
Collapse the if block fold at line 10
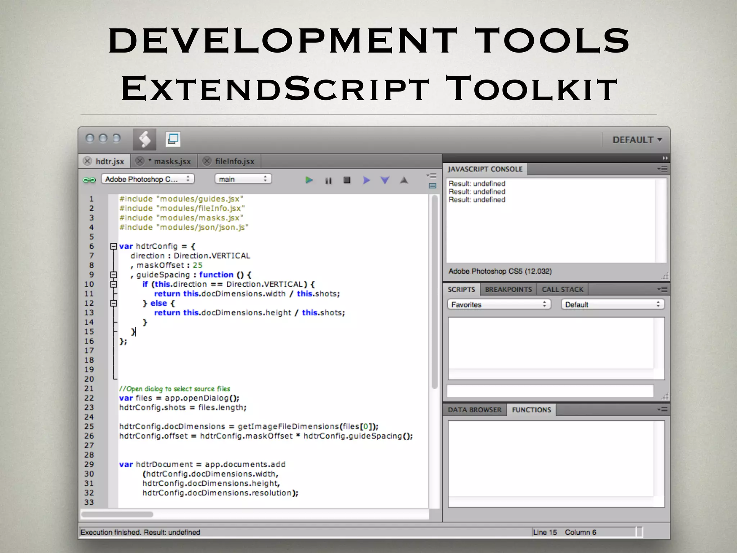click(x=113, y=284)
